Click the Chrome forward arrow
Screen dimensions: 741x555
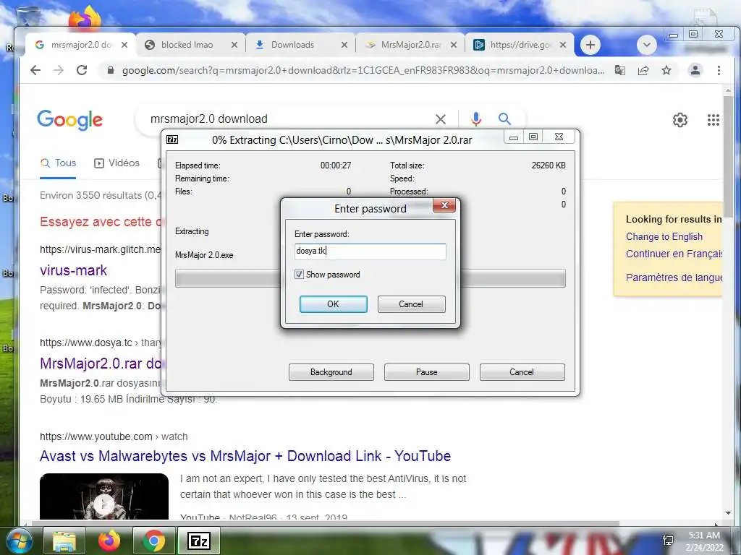[x=58, y=70]
